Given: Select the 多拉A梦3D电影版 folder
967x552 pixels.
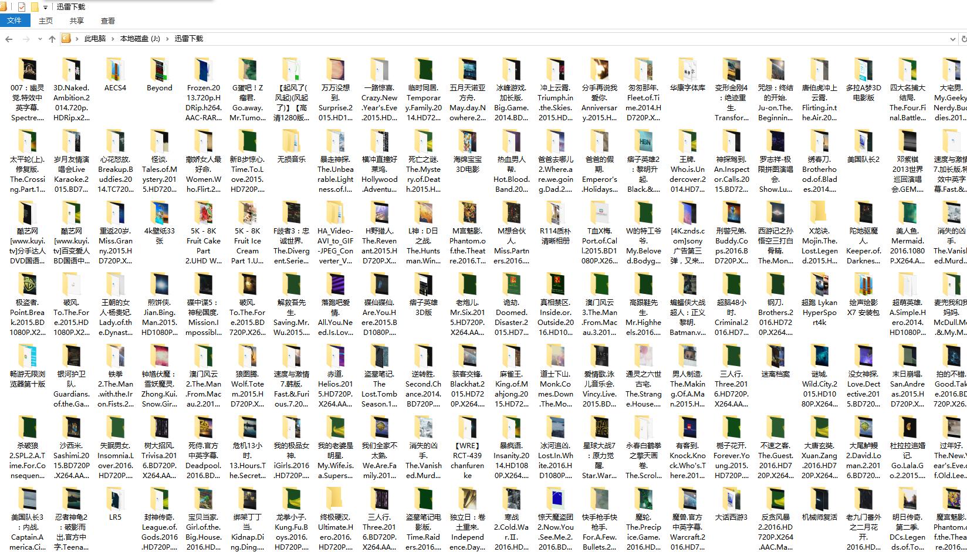Looking at the screenshot, I should pyautogui.click(x=863, y=80).
